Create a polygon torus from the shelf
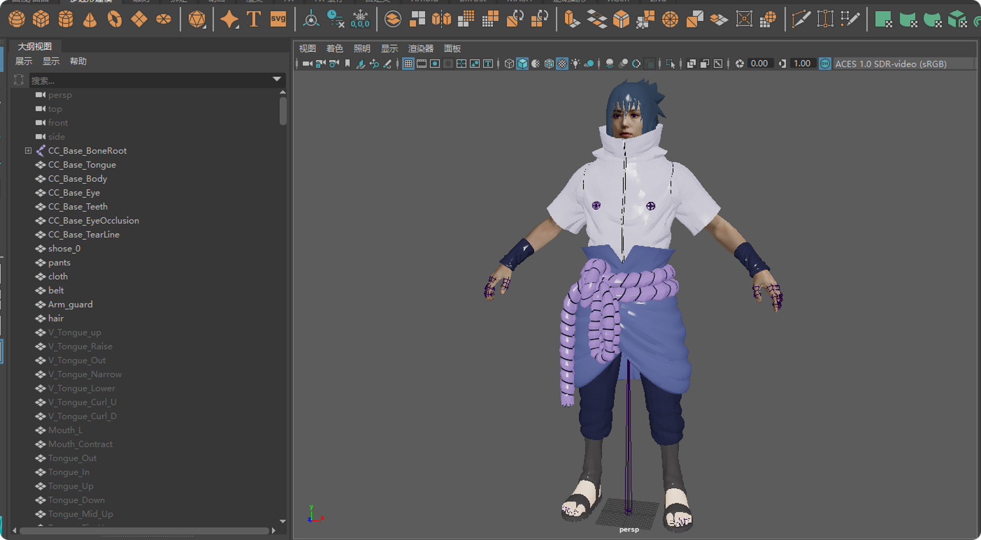The height and width of the screenshot is (540, 981). (114, 19)
